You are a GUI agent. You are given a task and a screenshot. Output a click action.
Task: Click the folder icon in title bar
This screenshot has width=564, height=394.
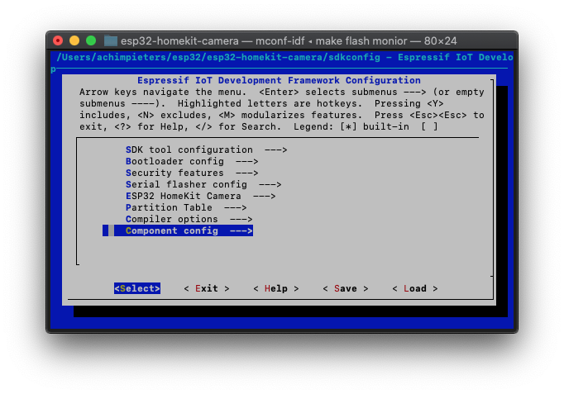coord(111,40)
